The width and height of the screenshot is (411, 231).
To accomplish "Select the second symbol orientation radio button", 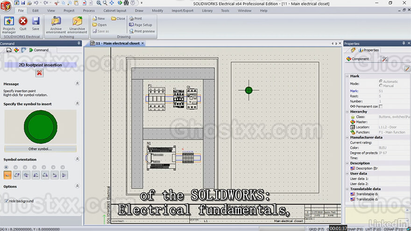I will pyautogui.click(x=16, y=167).
